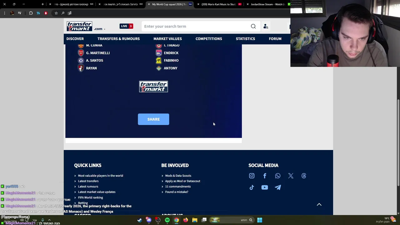The height and width of the screenshot is (225, 400).
Task: Open Competitions menu
Action: click(x=209, y=39)
